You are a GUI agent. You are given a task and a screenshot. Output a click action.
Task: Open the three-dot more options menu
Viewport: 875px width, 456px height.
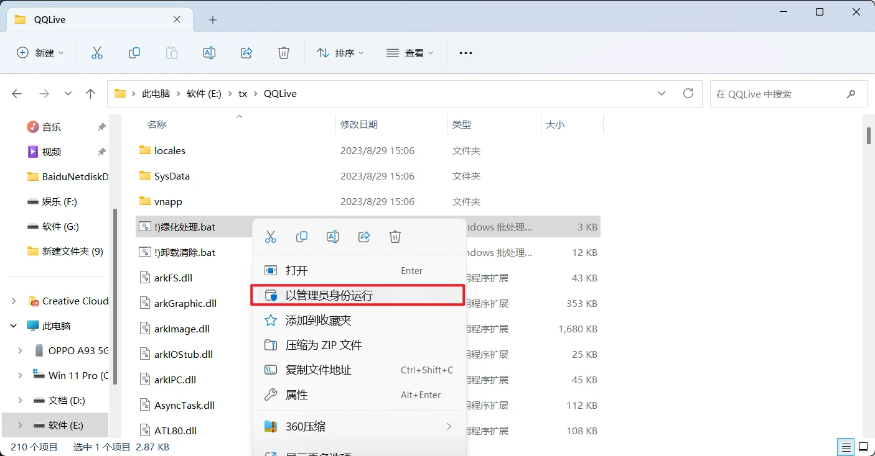(466, 53)
